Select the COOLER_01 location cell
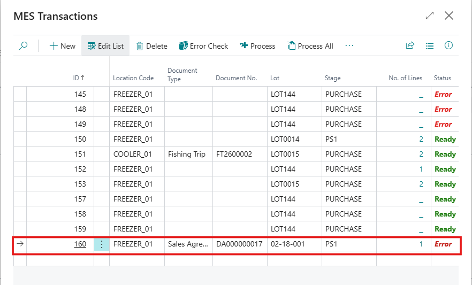 132,155
